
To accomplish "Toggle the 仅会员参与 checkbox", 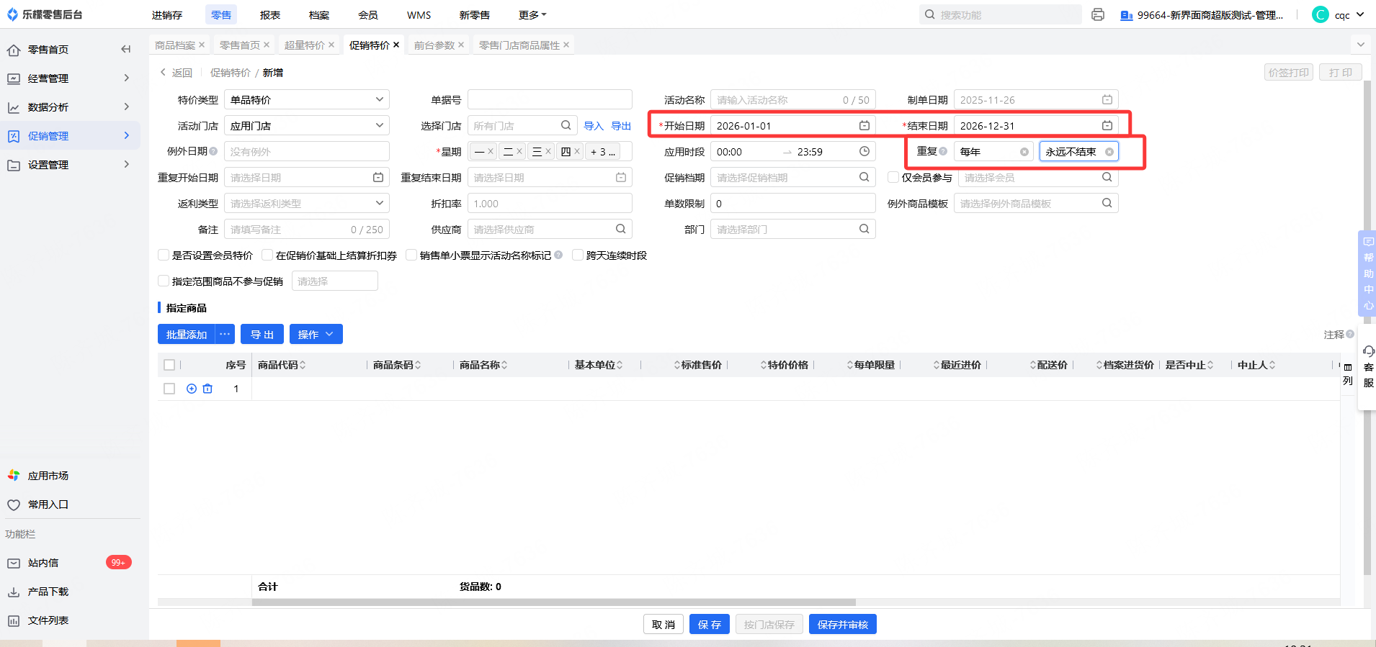I will coord(893,178).
